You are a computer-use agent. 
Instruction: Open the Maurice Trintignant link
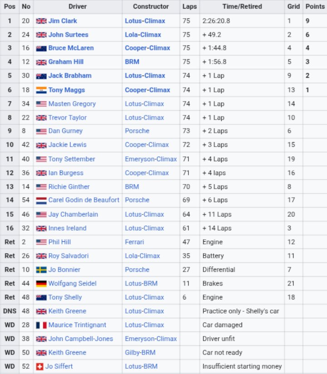77,325
